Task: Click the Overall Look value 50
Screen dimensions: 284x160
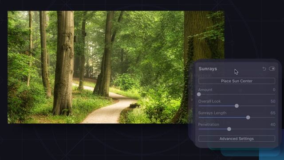Action: tap(273, 101)
